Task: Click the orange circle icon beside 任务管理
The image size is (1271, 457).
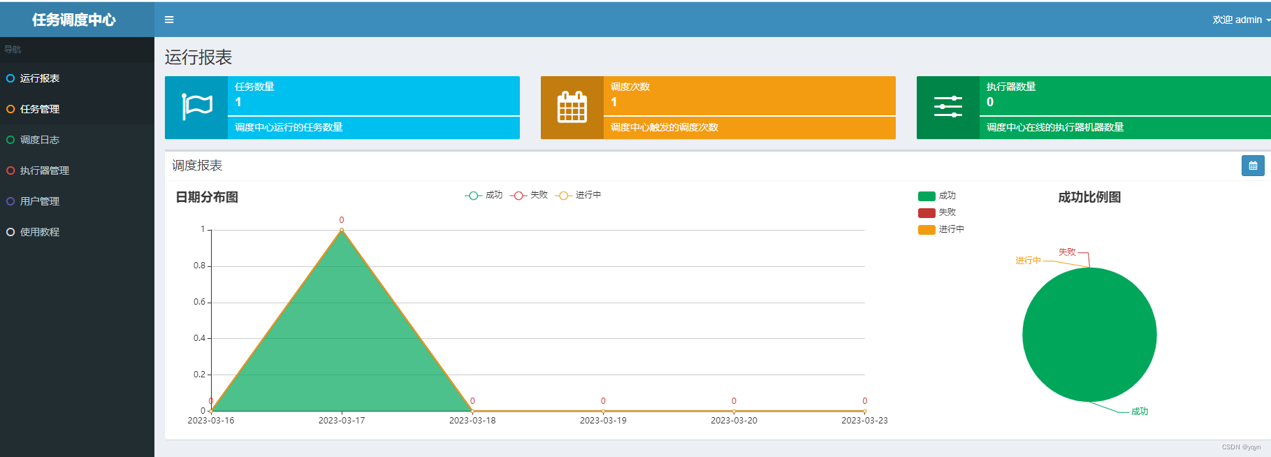Action: click(x=10, y=109)
